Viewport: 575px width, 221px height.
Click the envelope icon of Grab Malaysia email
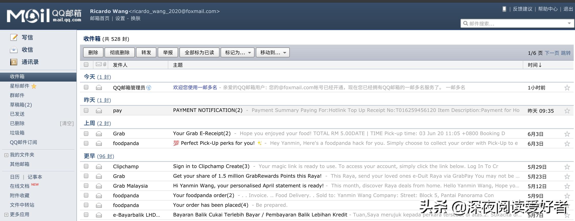pos(99,186)
